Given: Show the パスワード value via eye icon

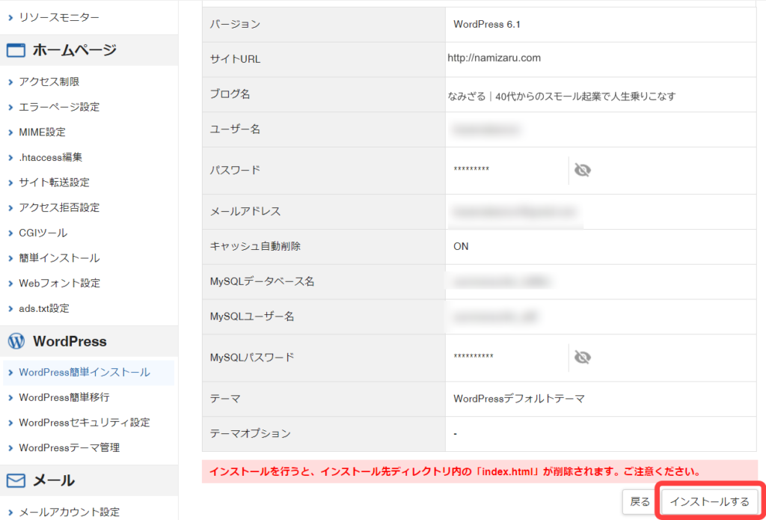Looking at the screenshot, I should (582, 170).
